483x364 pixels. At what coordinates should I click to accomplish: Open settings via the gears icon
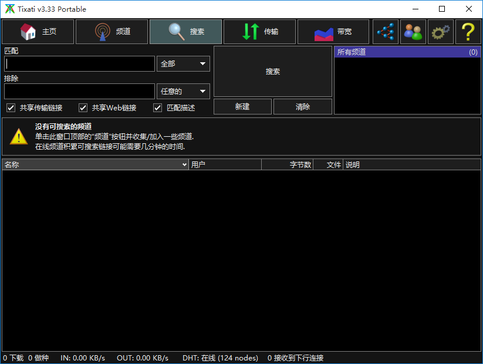point(441,32)
